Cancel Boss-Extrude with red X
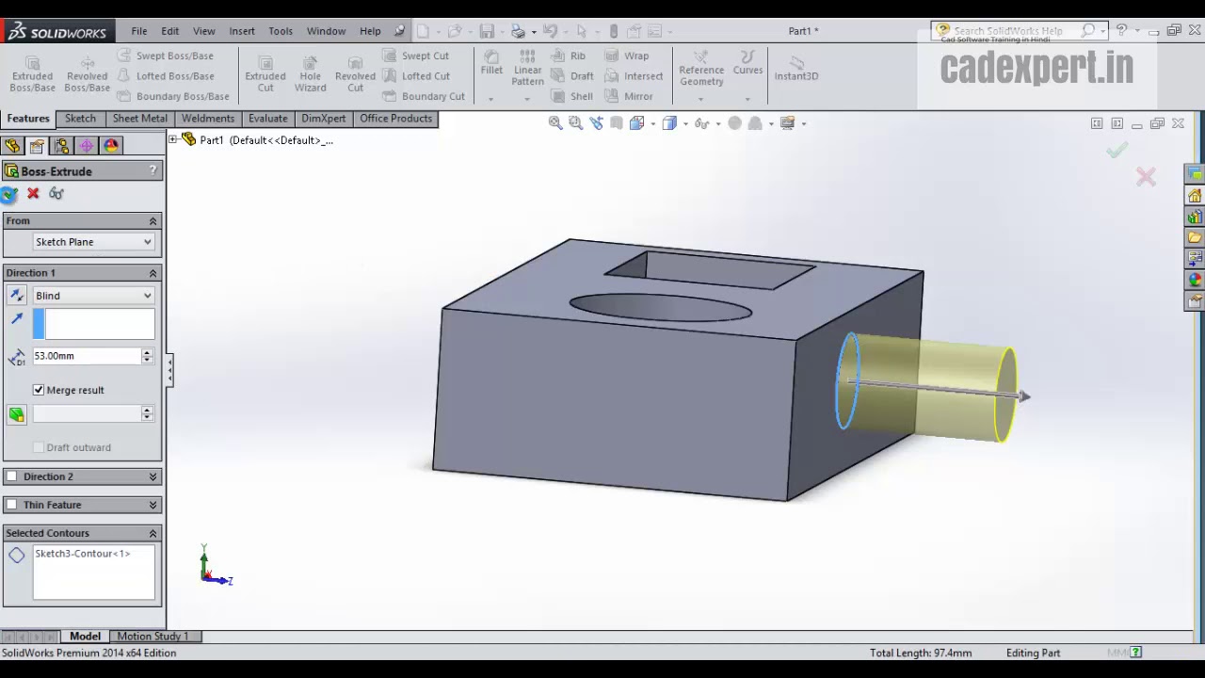This screenshot has width=1205, height=678. click(x=33, y=194)
